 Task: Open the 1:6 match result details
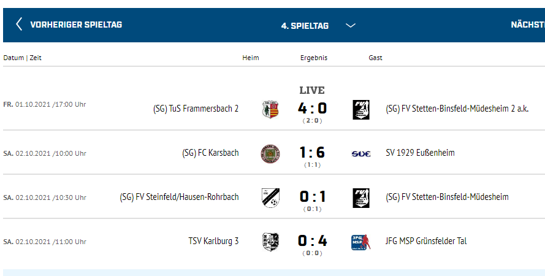click(313, 153)
